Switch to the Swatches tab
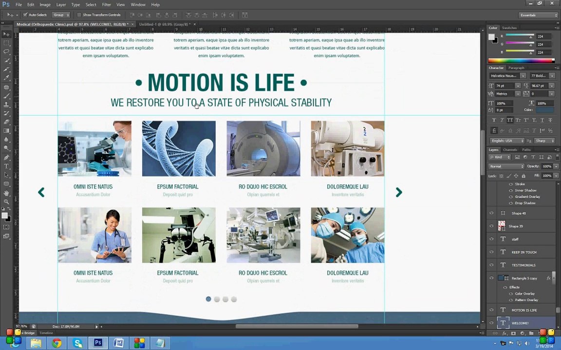The width and height of the screenshot is (561, 350). click(x=509, y=28)
